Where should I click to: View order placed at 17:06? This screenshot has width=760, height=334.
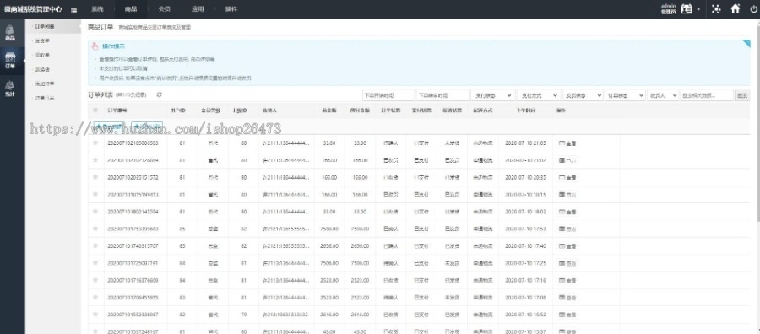tap(567, 298)
